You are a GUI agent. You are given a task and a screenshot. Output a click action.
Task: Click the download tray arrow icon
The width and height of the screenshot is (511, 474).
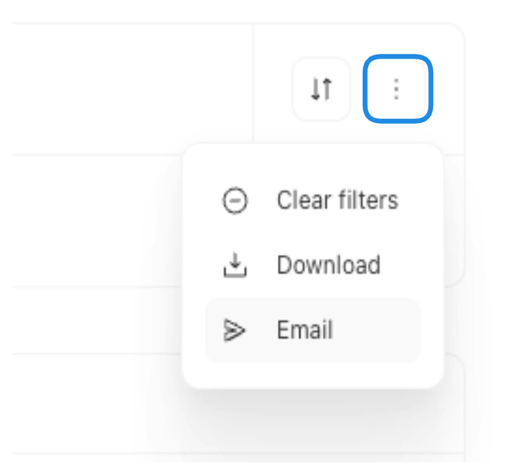[x=235, y=265]
